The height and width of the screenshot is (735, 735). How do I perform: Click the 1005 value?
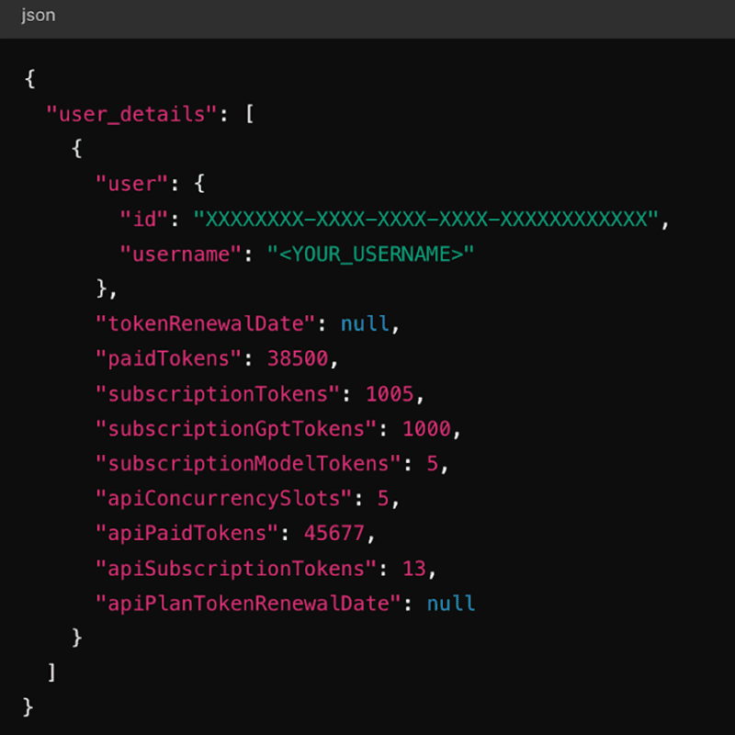390,393
